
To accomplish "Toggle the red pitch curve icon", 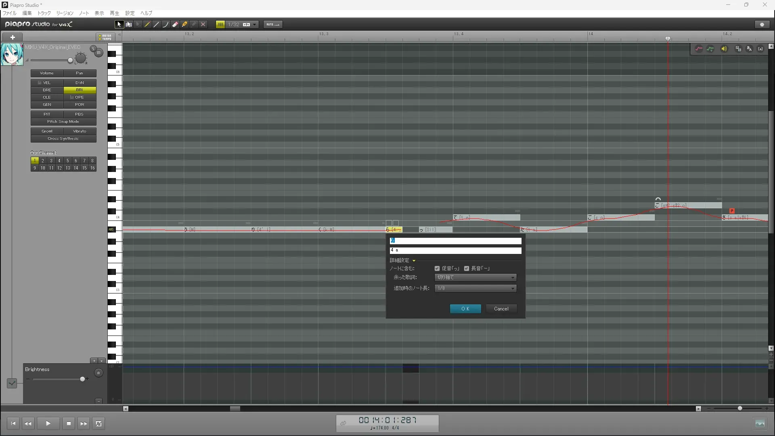I will point(699,49).
